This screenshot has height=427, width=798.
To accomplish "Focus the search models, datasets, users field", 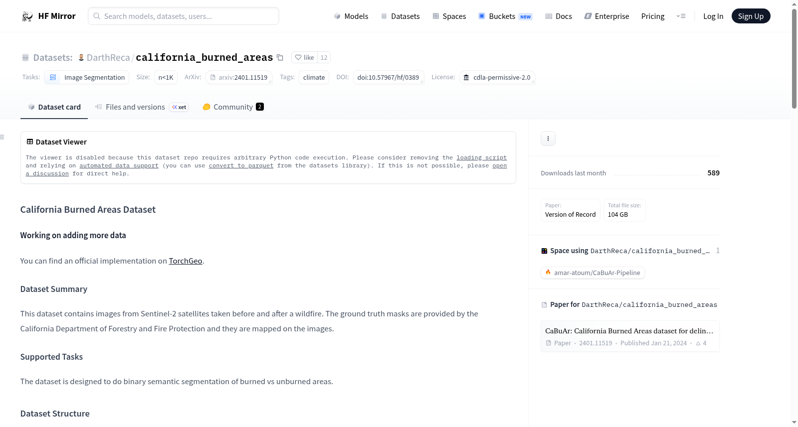I will 184,16.
